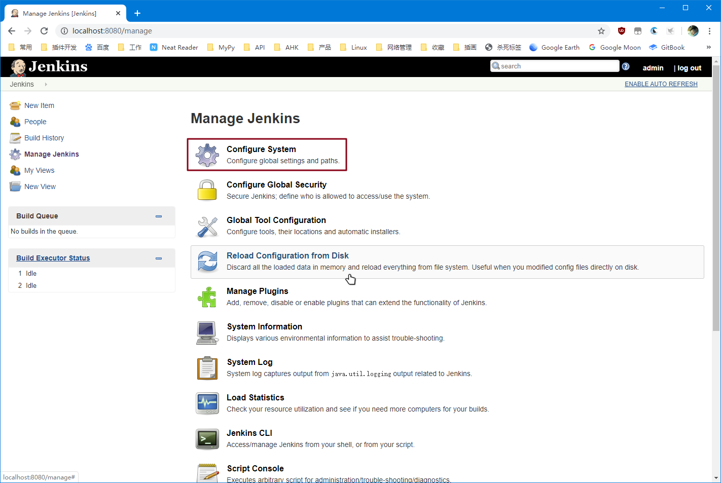Open a new browser tab
Viewport: 721px width, 483px height.
point(137,13)
